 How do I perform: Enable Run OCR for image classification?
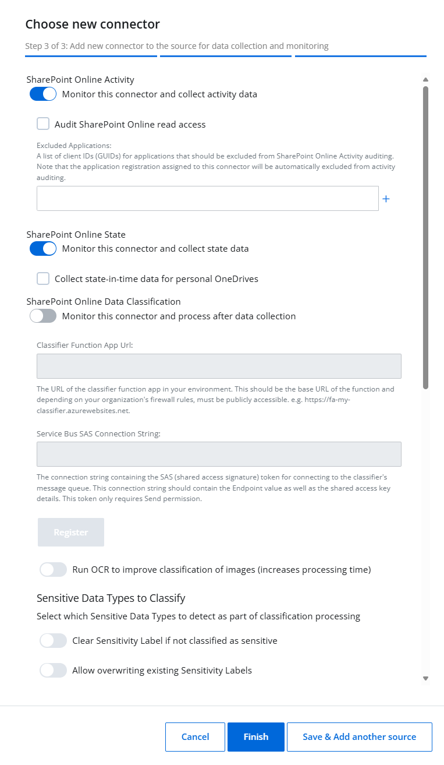coord(53,569)
